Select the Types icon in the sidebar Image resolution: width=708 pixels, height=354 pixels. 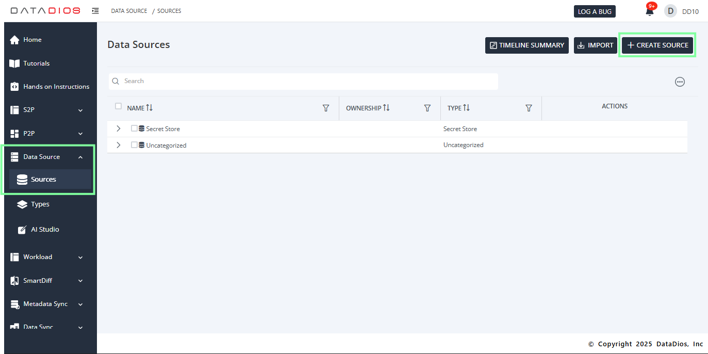(22, 204)
